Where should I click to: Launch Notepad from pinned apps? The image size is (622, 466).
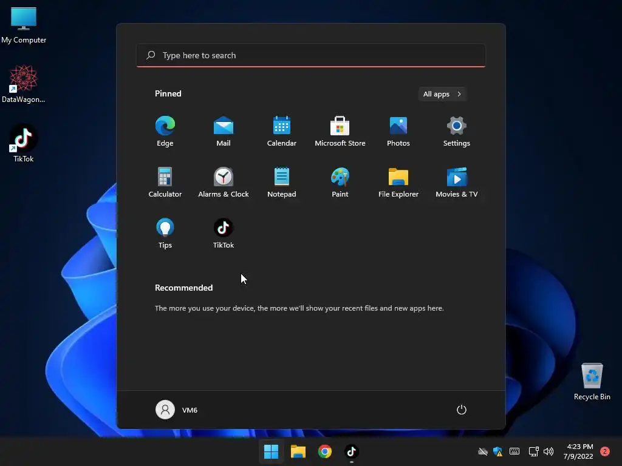(282, 182)
